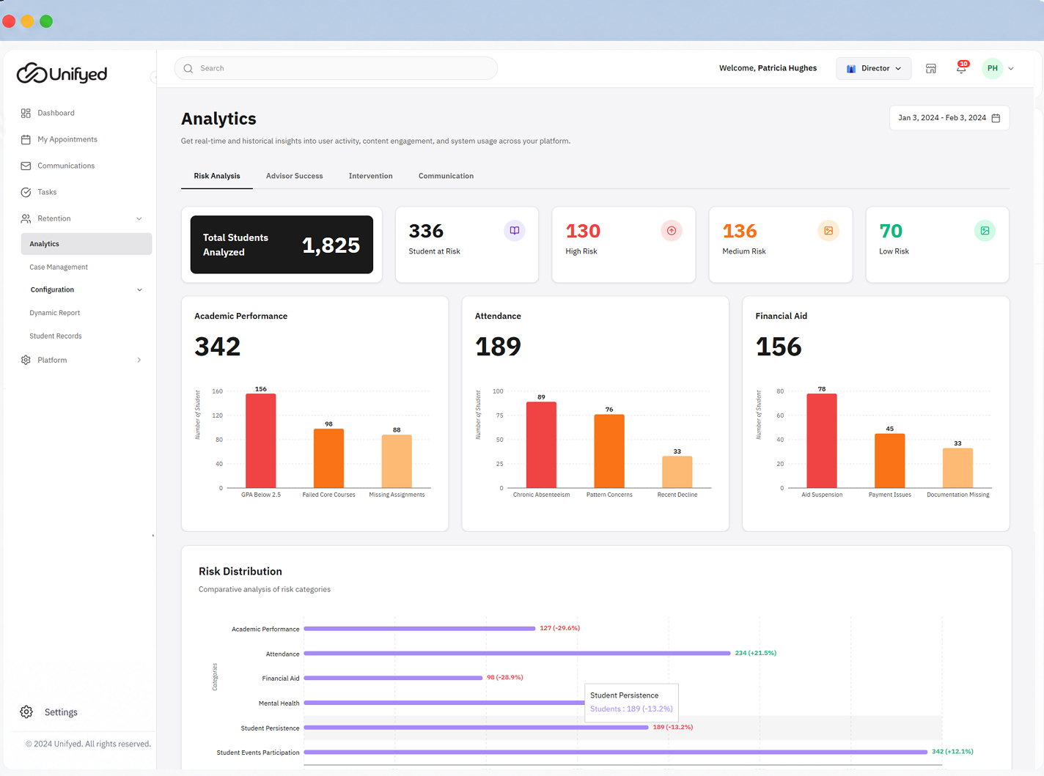Click the GPA Below 2.5 bar

tap(261, 441)
